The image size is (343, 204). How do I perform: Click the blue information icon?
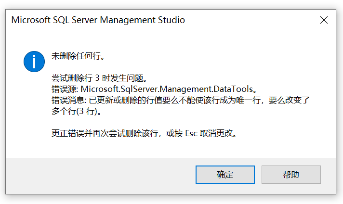click(x=34, y=61)
